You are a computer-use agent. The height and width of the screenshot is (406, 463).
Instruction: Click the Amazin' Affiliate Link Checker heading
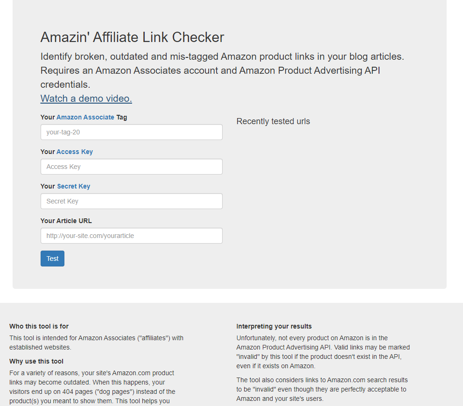(132, 37)
